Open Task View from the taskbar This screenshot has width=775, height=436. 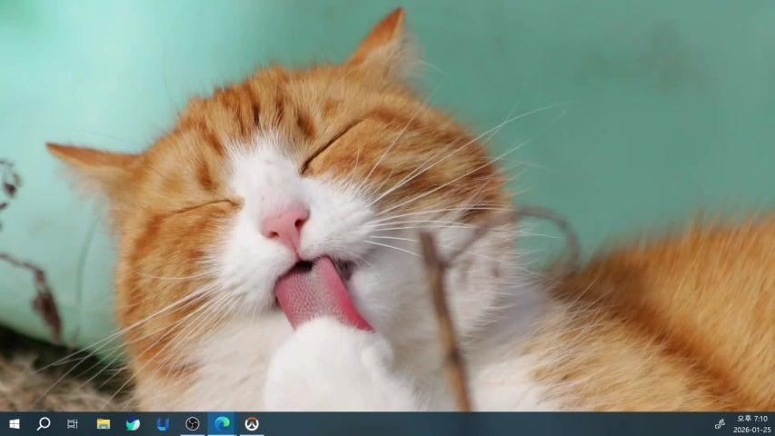point(73,424)
